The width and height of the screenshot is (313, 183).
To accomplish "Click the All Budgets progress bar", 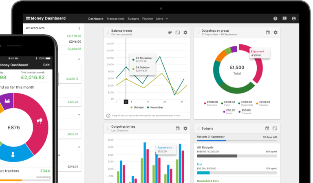I will (237, 156).
